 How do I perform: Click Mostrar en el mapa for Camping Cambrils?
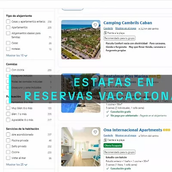click(126, 28)
